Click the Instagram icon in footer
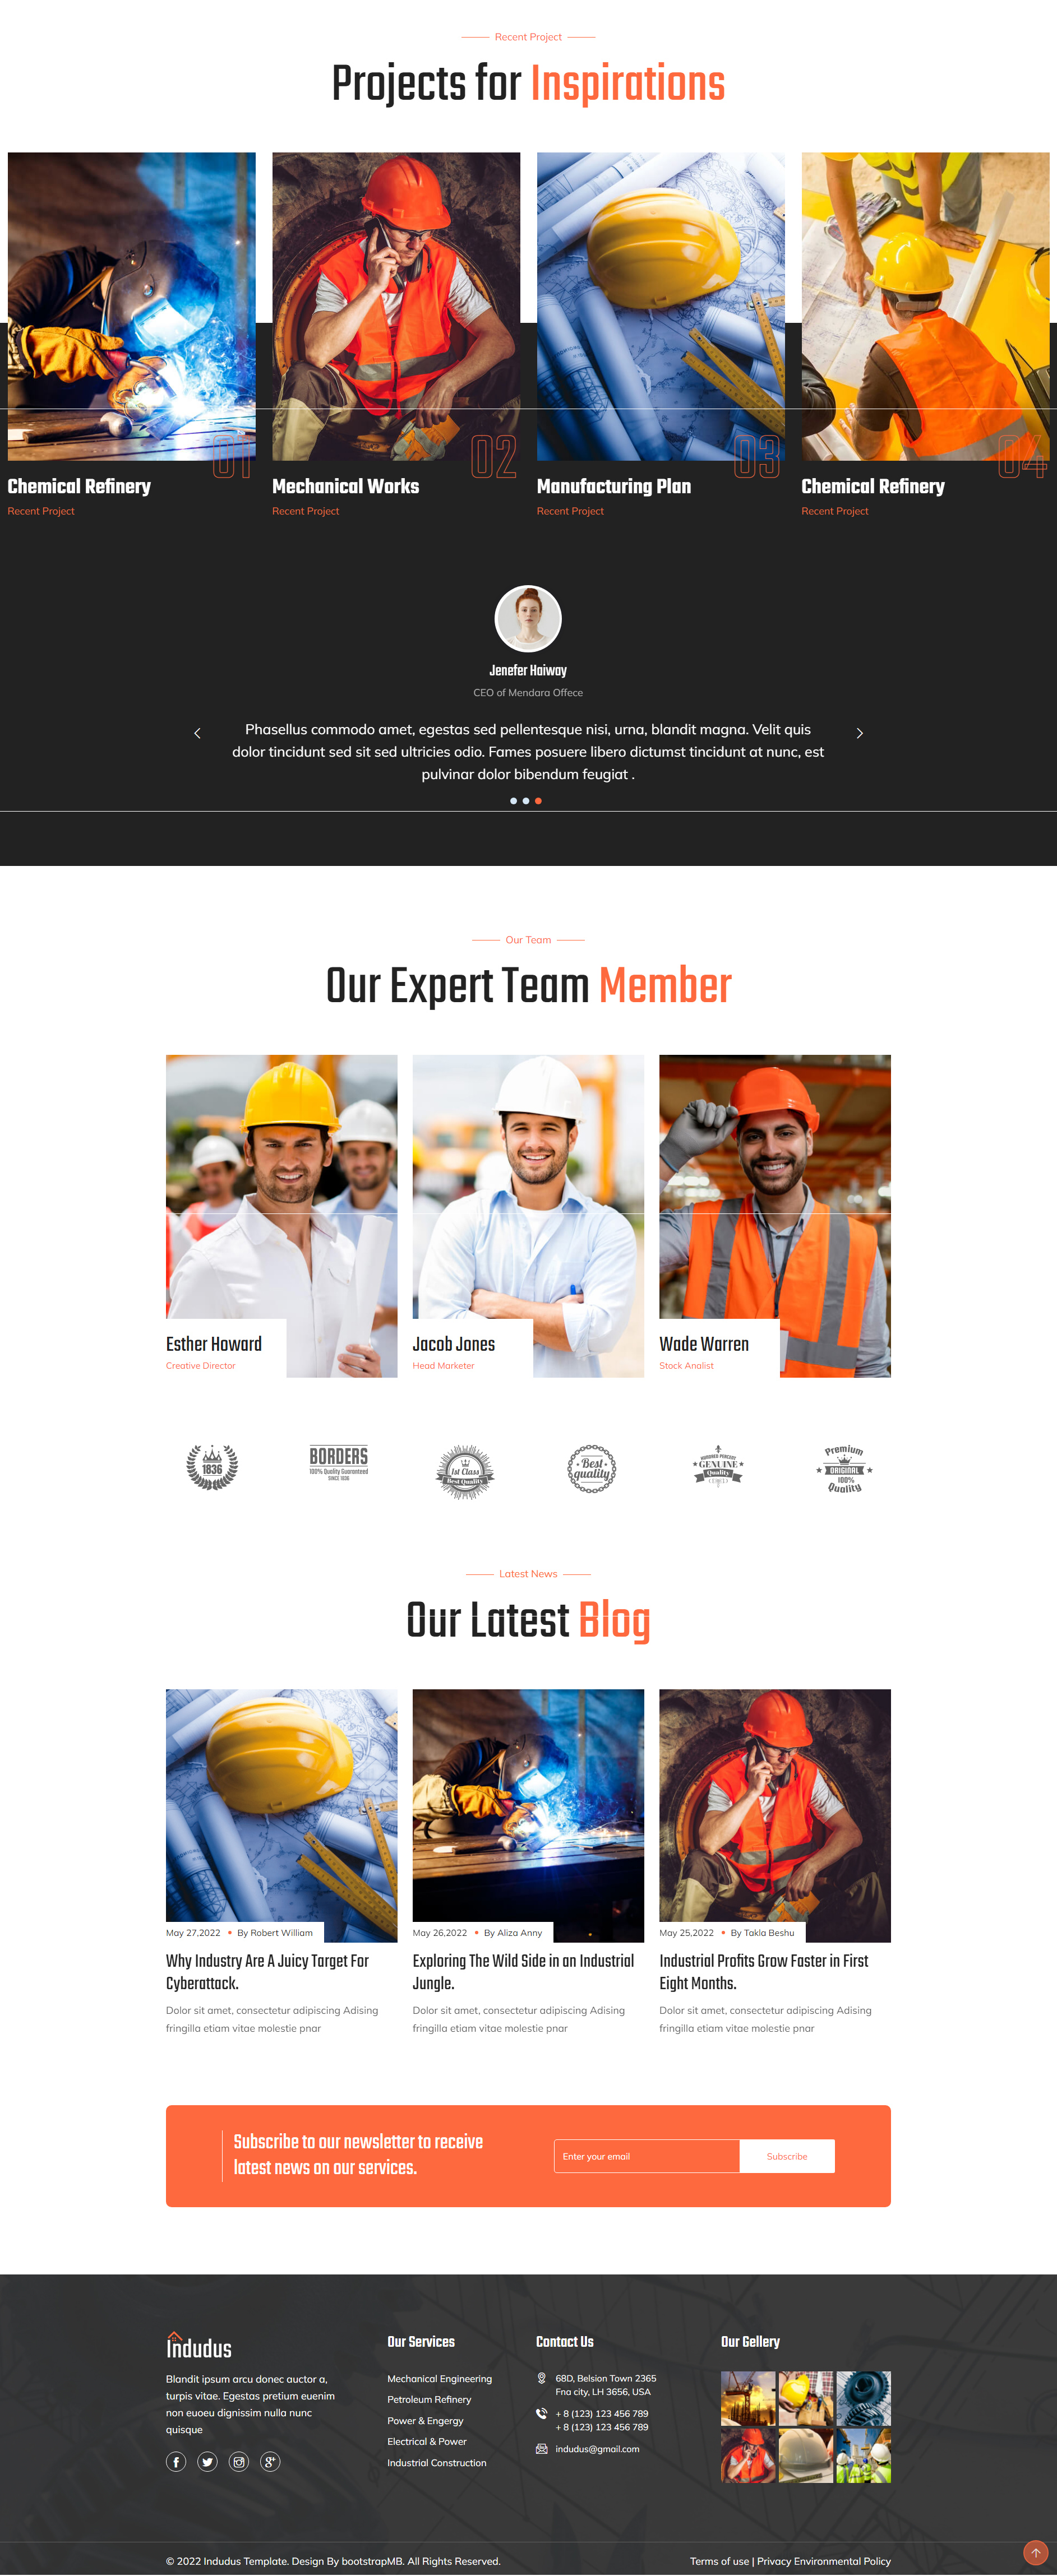The height and width of the screenshot is (2576, 1057). (x=239, y=2462)
